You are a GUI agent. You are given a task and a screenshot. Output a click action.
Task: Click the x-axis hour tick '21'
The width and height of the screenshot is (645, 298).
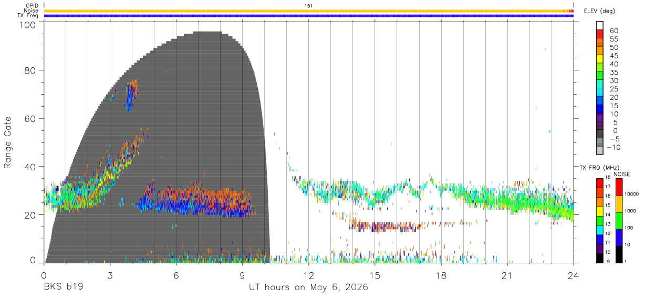(507, 275)
